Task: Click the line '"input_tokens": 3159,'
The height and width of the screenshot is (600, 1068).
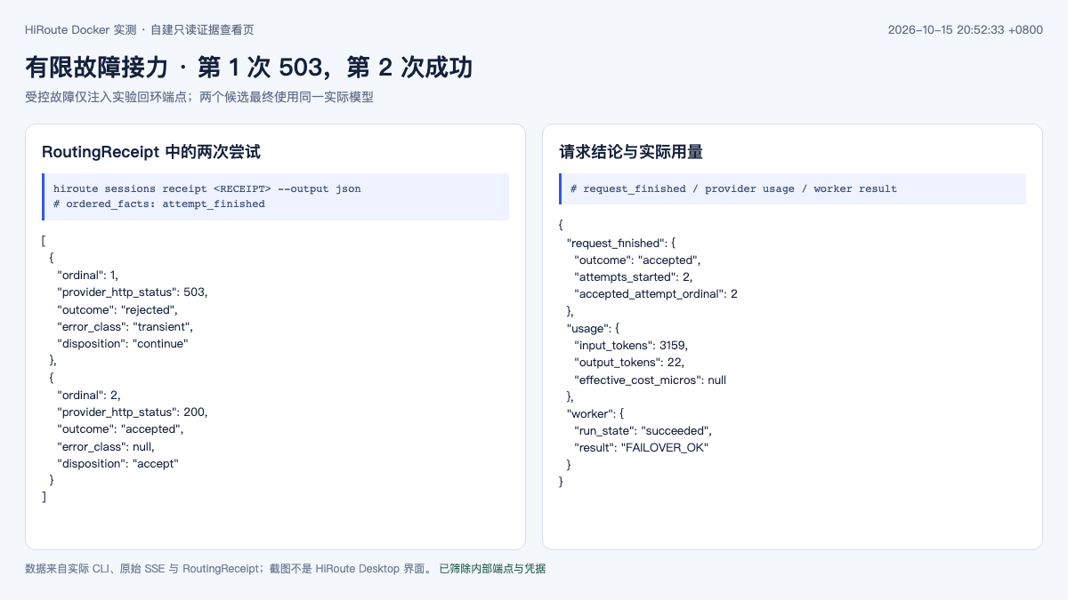Action: [631, 346]
